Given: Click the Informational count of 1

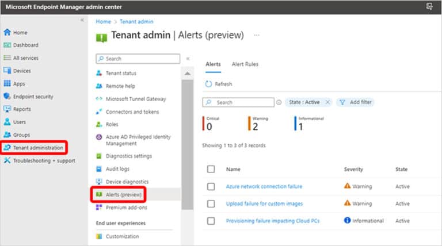Looking at the screenshot, I should tap(301, 126).
